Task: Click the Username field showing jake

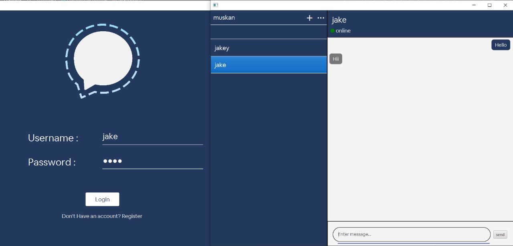Action: (152, 137)
